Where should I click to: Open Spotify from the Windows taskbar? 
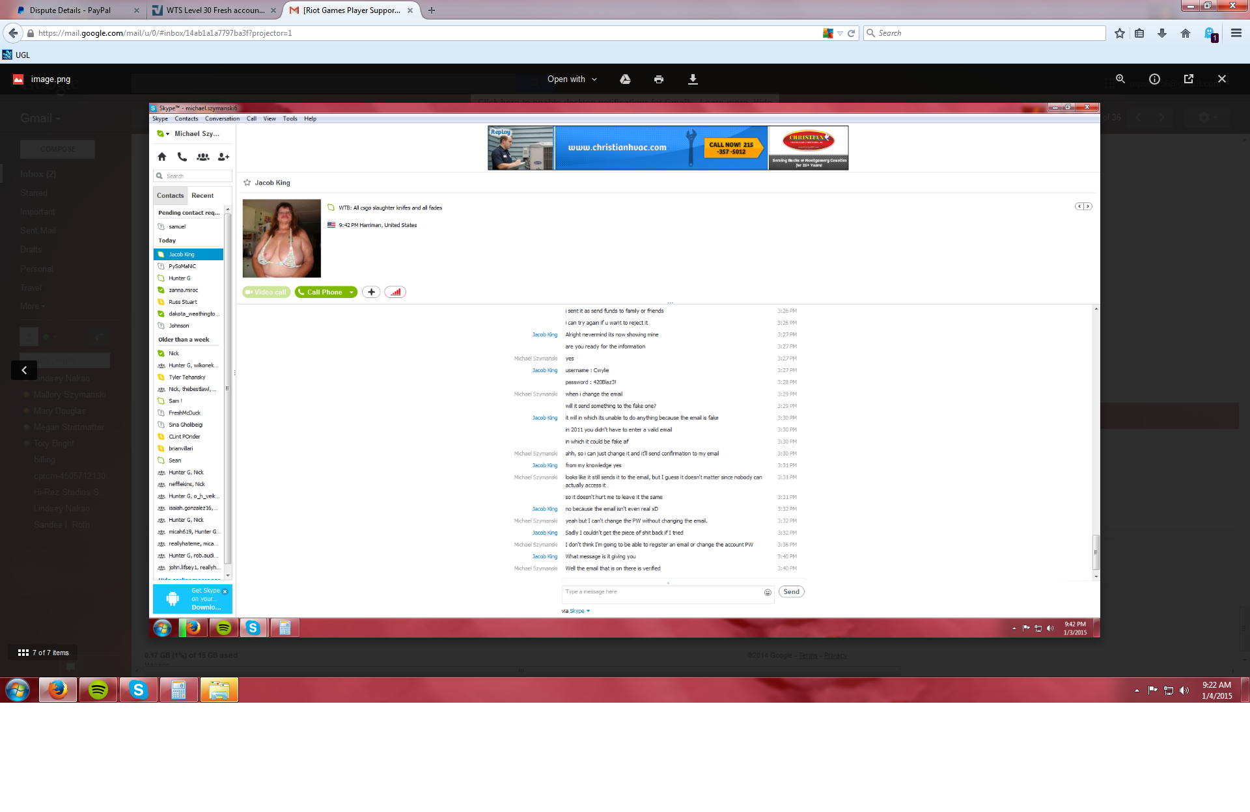tap(98, 690)
